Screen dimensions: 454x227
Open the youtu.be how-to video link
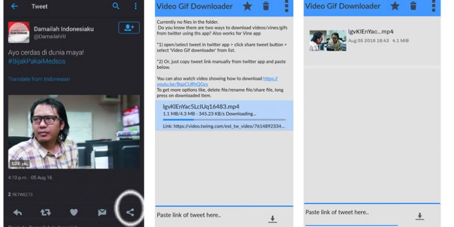pos(217,81)
